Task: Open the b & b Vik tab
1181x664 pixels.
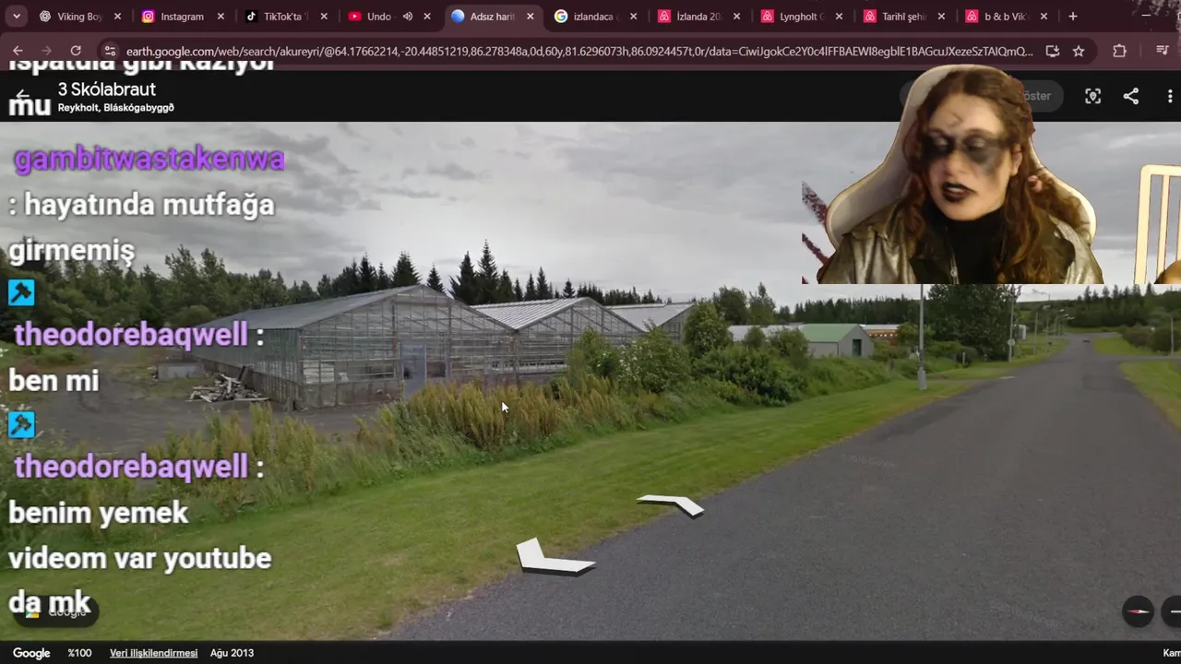Action: [x=1006, y=17]
